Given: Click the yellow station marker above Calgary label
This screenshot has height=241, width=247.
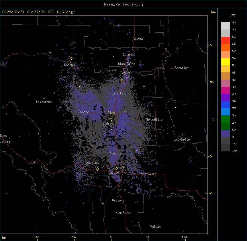Looking at the screenshot, I should click(116, 169).
